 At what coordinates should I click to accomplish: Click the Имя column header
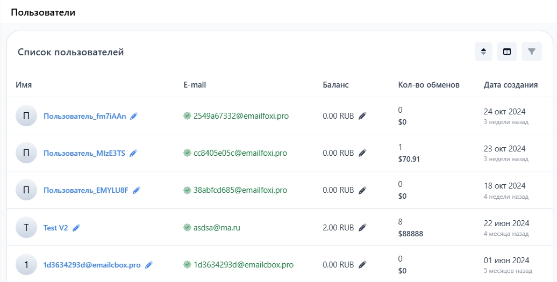tap(24, 85)
